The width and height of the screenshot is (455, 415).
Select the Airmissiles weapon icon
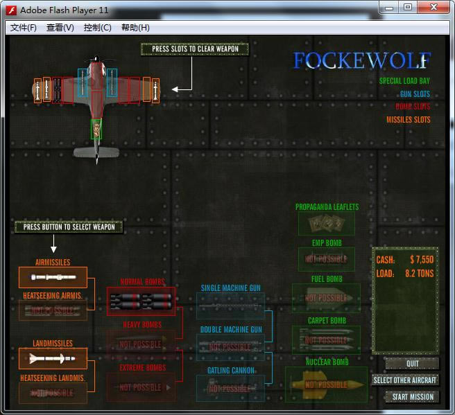point(53,277)
